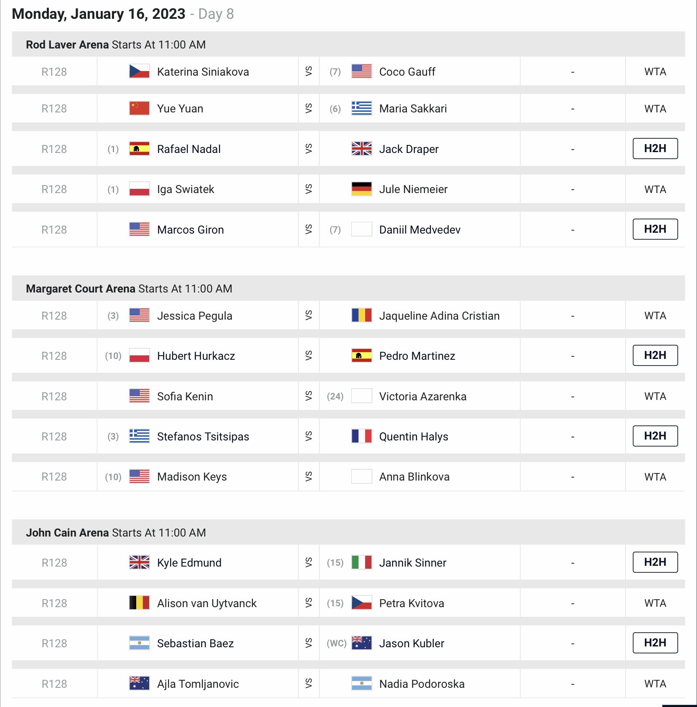This screenshot has width=697, height=707.
Task: Click the German flag beside Jule Niemeier
Action: [361, 189]
